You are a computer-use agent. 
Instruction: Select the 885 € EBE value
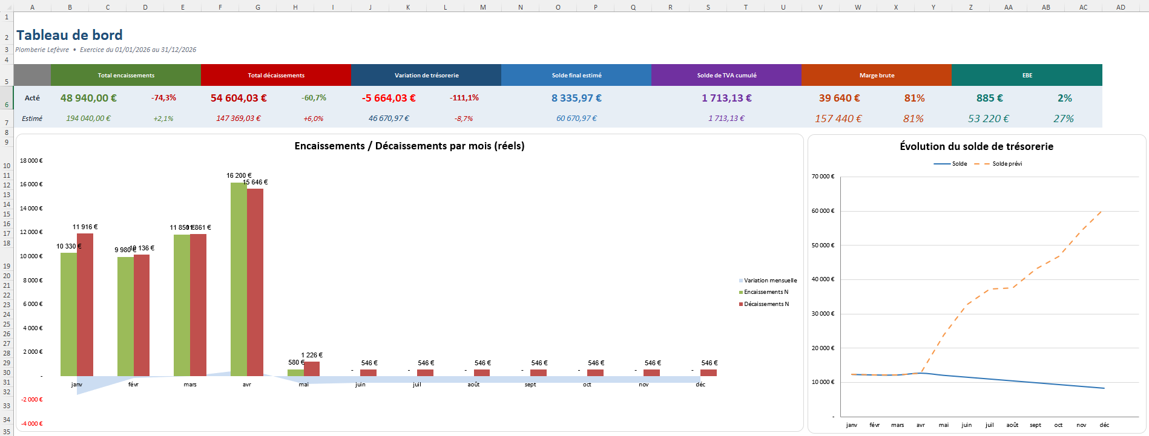coord(989,98)
